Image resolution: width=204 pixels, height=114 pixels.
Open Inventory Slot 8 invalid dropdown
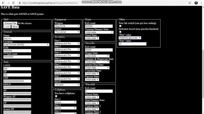click(67, 85)
